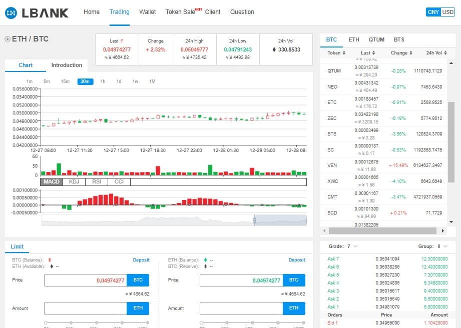Switch to the Introduction tab
461x328 pixels.
point(67,65)
